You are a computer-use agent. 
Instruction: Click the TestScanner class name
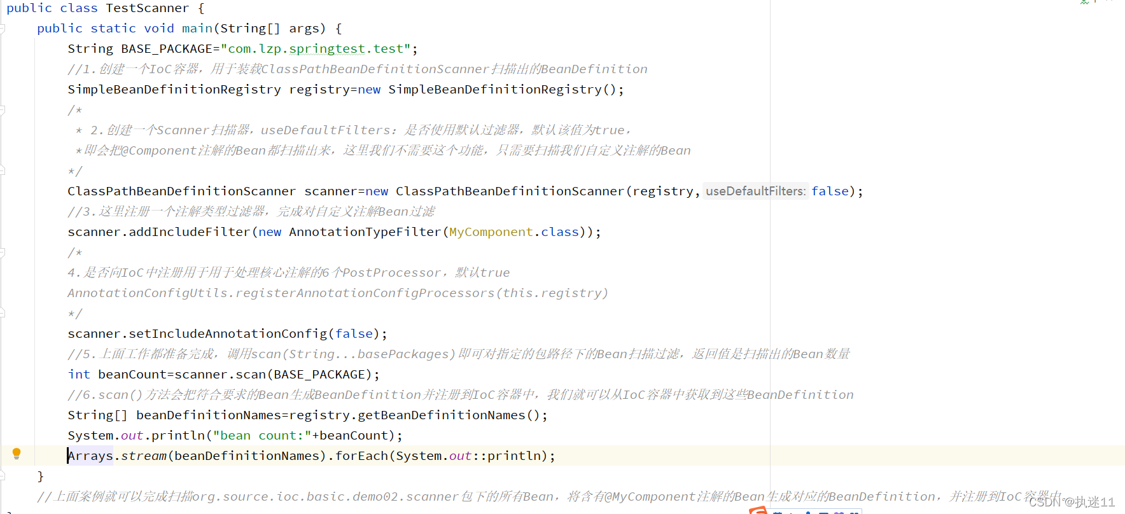(x=147, y=8)
